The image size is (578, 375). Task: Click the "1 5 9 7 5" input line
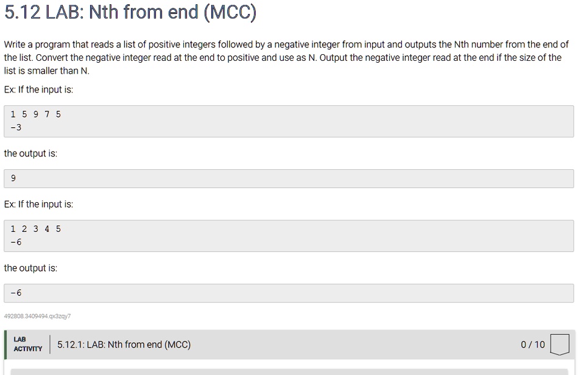36,114
